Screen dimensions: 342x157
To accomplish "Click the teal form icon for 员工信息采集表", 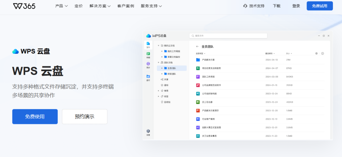I will tap(198, 136).
